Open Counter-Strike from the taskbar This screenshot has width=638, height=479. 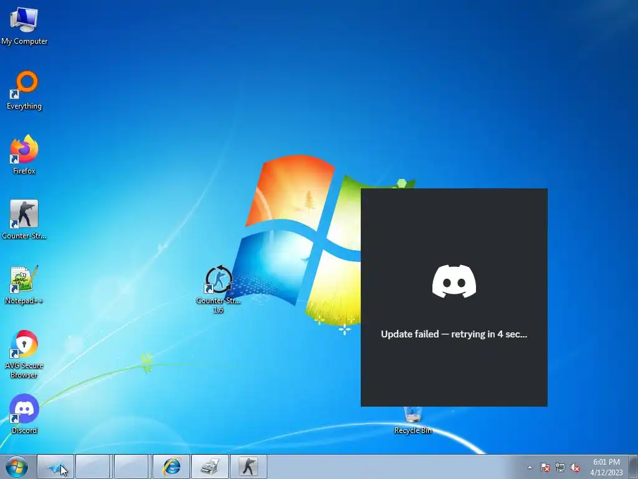pos(249,467)
